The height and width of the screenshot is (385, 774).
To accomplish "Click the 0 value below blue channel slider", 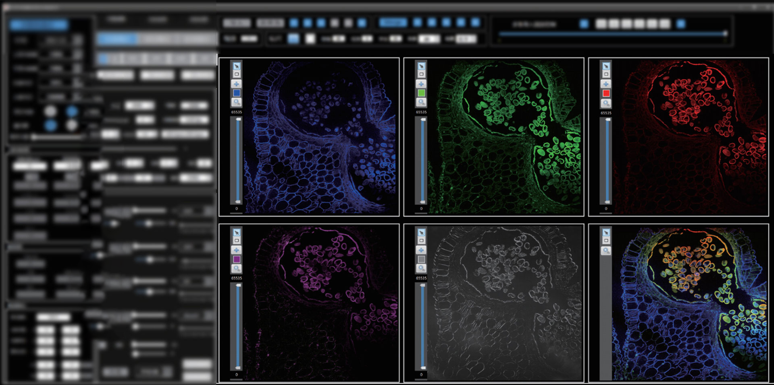I will 237,208.
